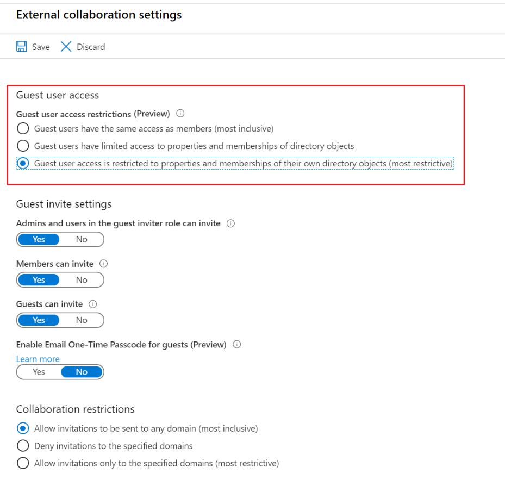Click the Save floppy disk icon

[22, 47]
